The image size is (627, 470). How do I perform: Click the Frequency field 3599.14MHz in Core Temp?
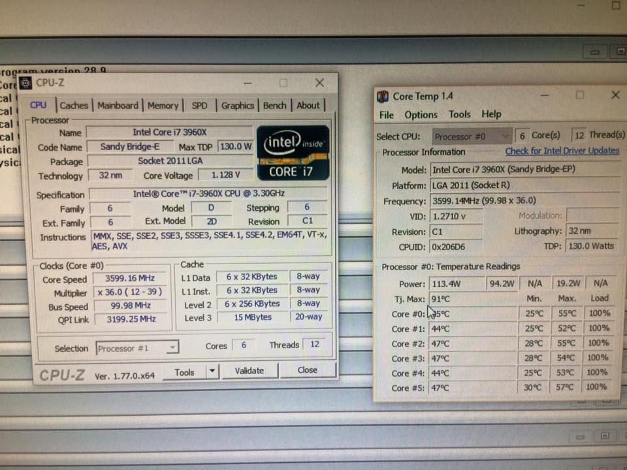[x=525, y=200]
